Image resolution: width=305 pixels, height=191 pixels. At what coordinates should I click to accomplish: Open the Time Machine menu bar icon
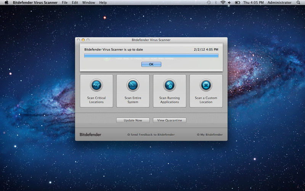tap(209, 3)
